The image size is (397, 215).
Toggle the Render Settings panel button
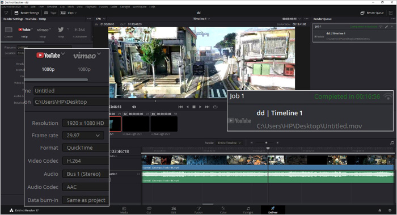tap(27, 12)
